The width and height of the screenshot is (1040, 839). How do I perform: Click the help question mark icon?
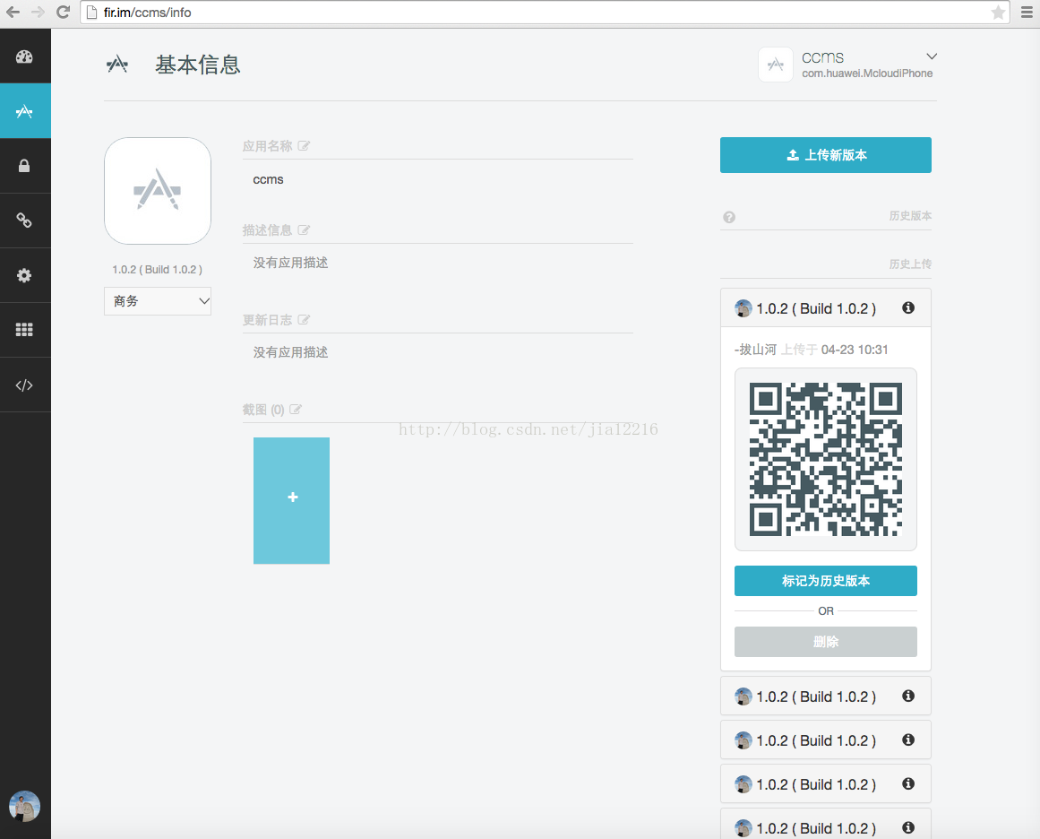729,217
